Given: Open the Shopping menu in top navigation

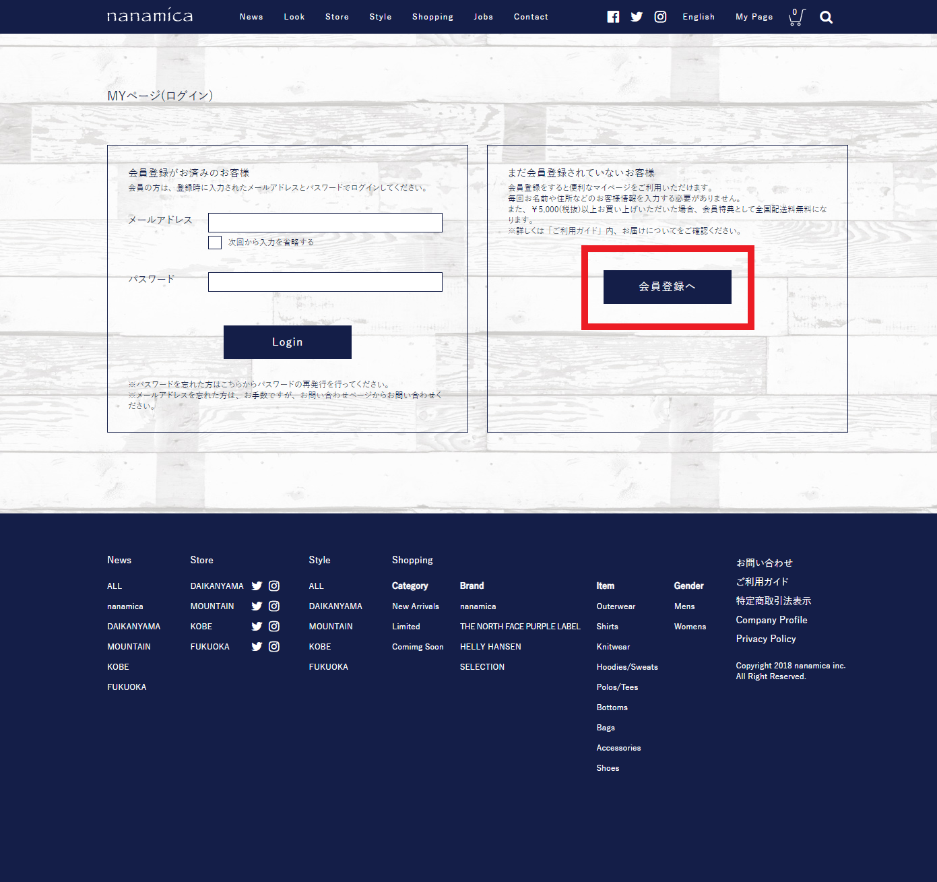Looking at the screenshot, I should [x=432, y=17].
